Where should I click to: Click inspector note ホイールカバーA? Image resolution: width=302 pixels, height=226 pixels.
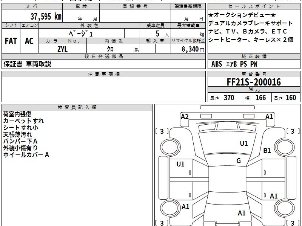coord(26,155)
